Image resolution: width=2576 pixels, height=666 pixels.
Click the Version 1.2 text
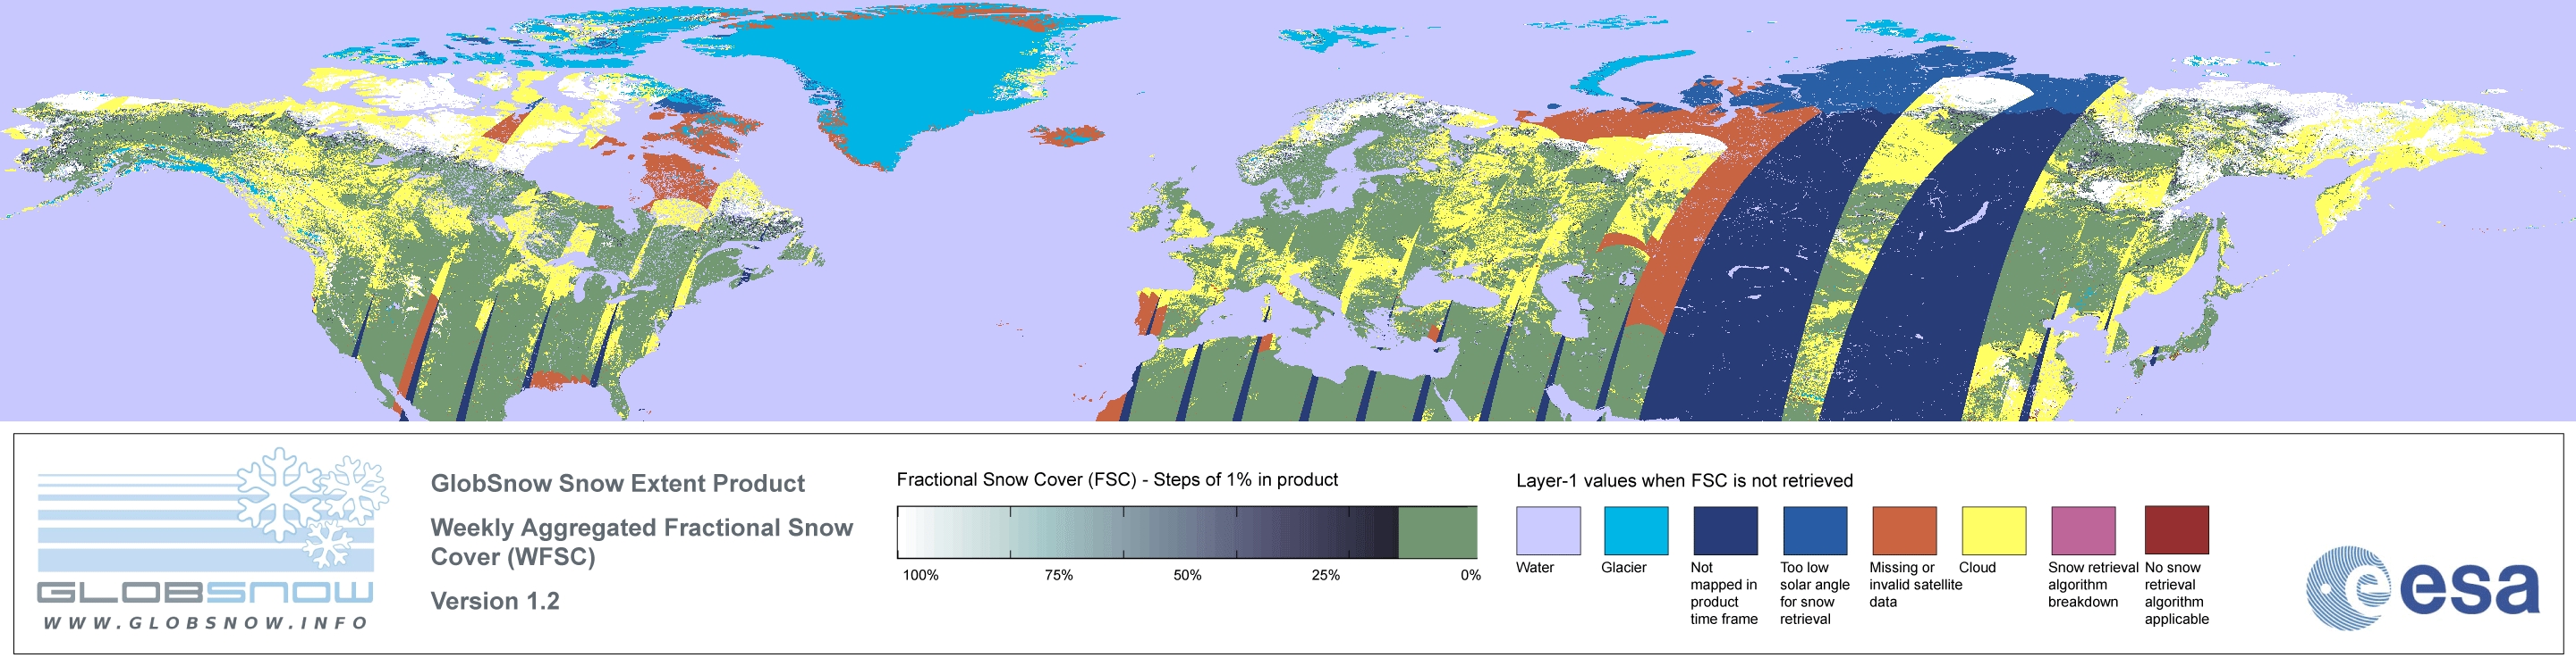(x=495, y=601)
